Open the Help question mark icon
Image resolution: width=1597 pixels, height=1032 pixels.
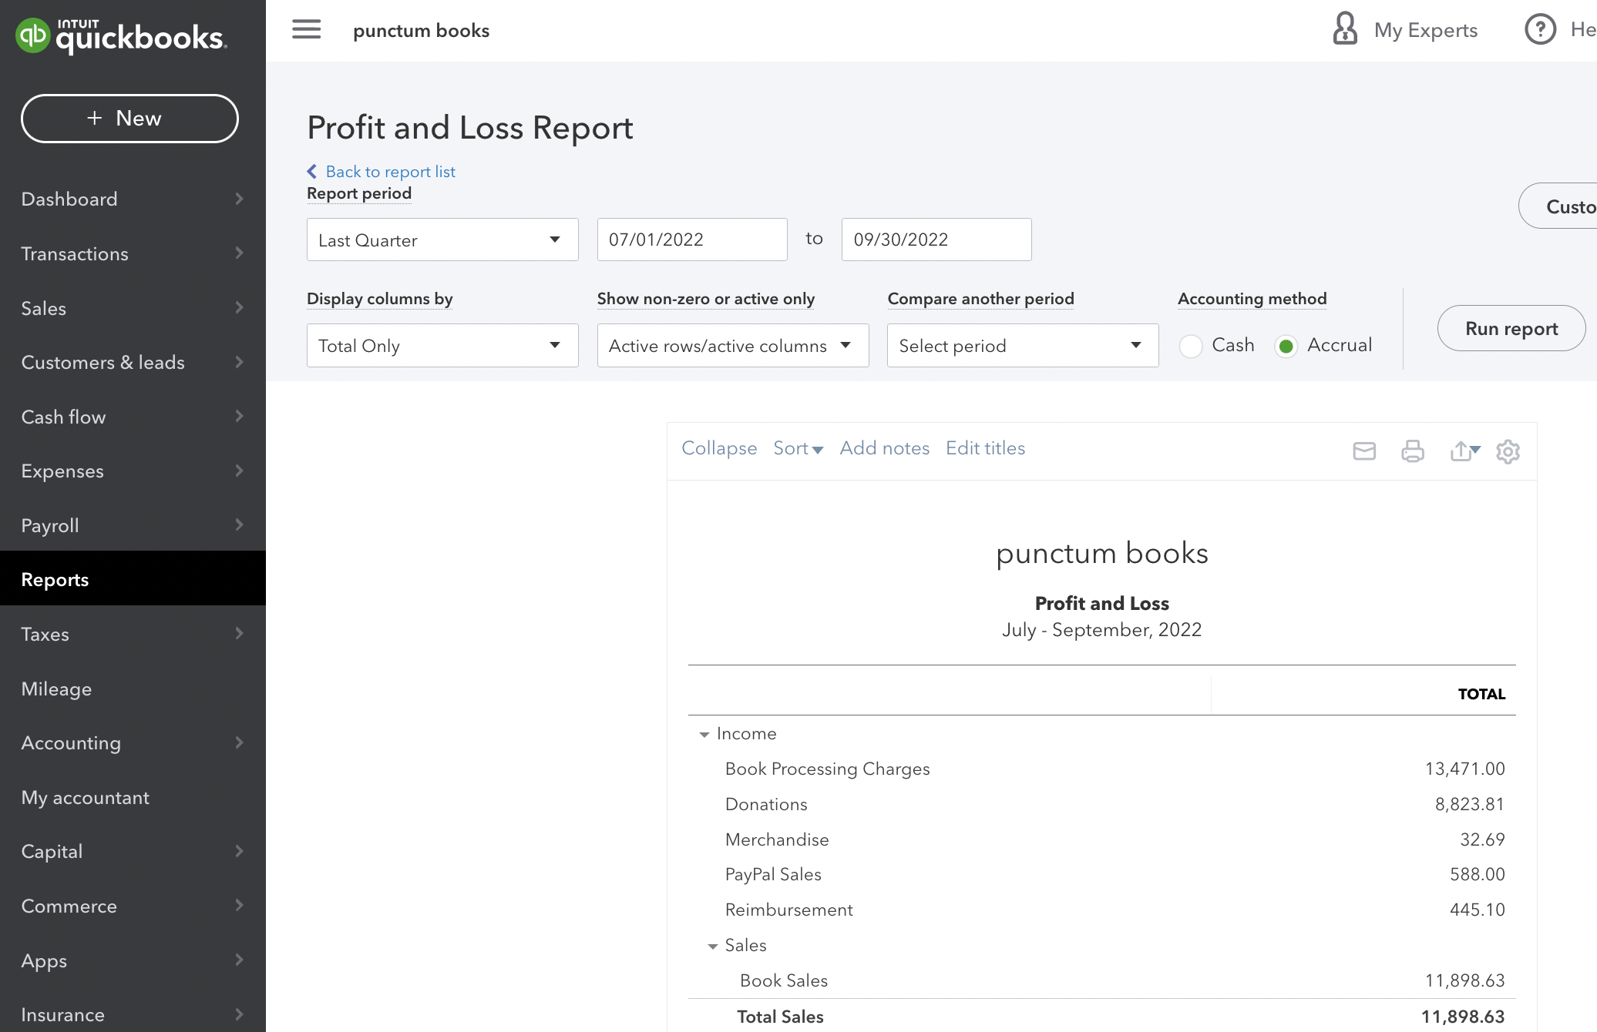[1540, 29]
